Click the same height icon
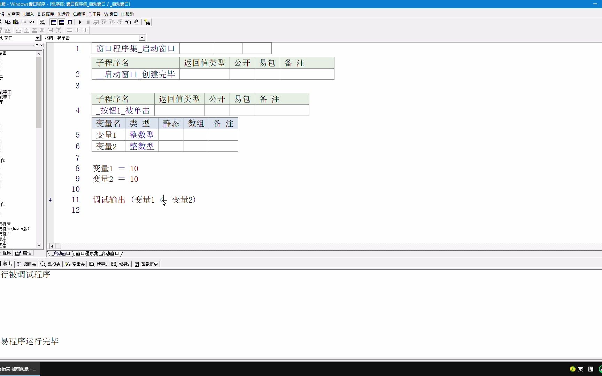 [77, 30]
